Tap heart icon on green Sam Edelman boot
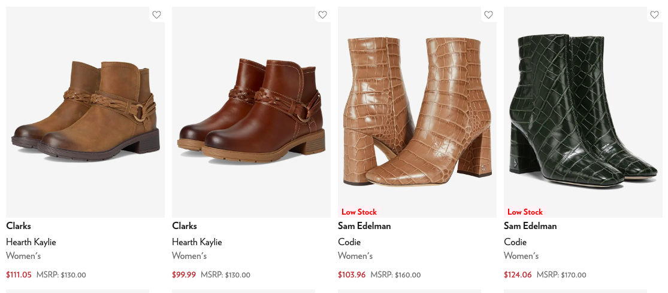This screenshot has width=668, height=293. pyautogui.click(x=654, y=15)
